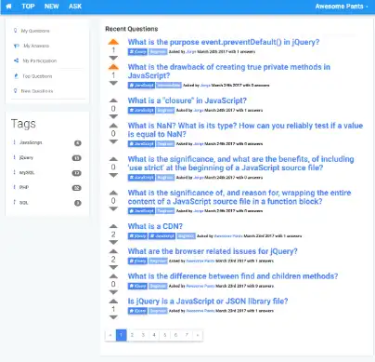
Task: Open 'What is a "closure" in JavaScript?'
Action: click(187, 101)
